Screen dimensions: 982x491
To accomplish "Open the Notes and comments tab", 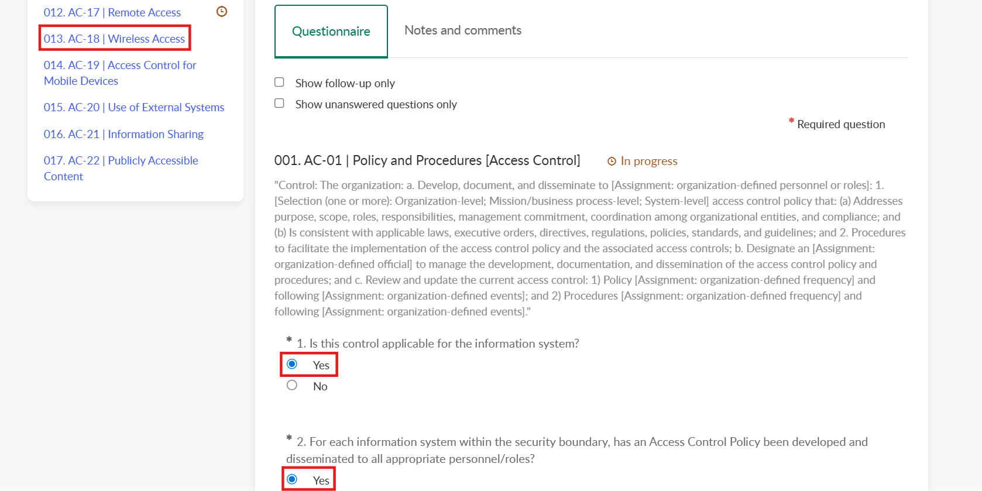I will click(x=463, y=30).
